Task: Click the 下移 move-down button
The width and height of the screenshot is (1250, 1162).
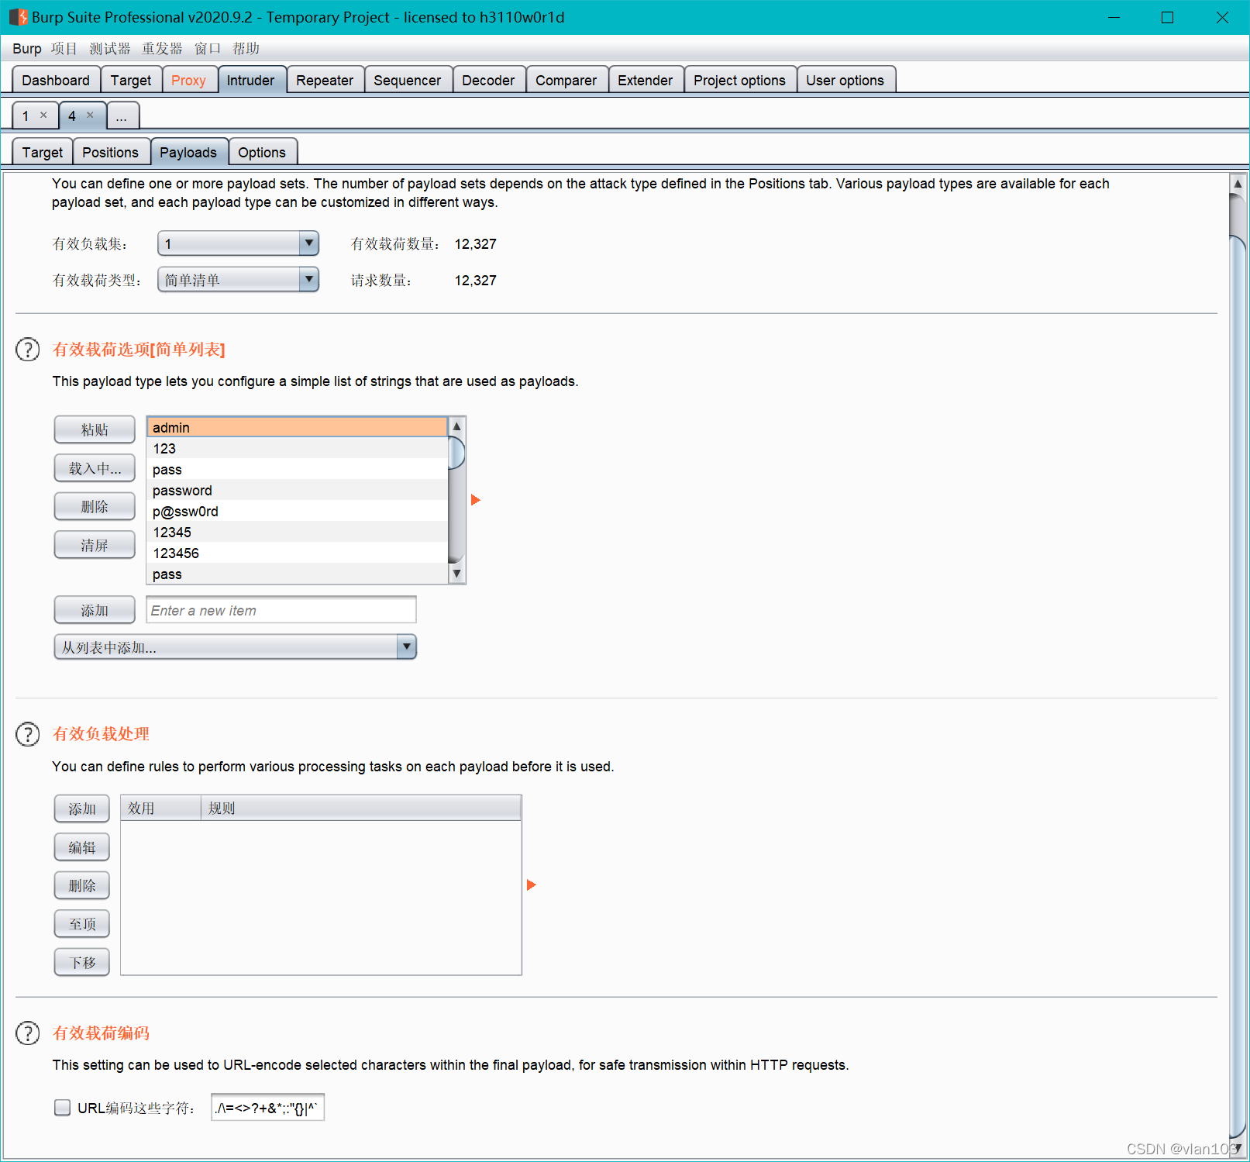Action: (82, 962)
